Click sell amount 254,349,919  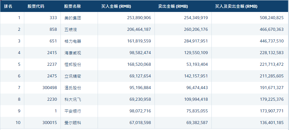196,18
